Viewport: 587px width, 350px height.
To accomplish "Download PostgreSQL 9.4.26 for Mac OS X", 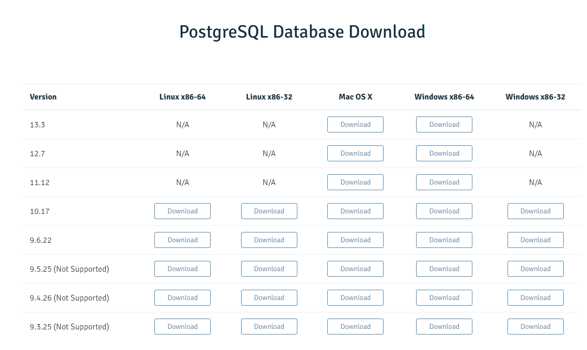I will [x=355, y=297].
